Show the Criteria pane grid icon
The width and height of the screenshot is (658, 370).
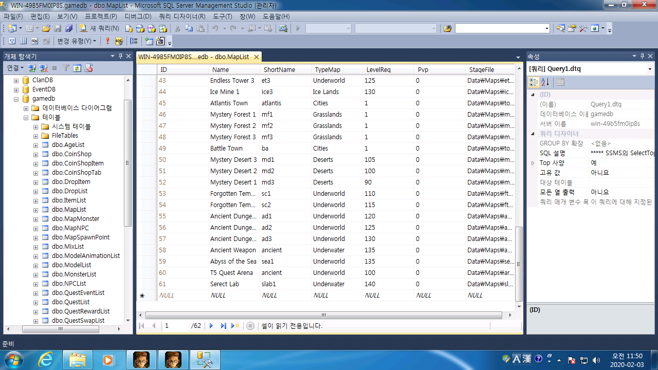(x=24, y=41)
